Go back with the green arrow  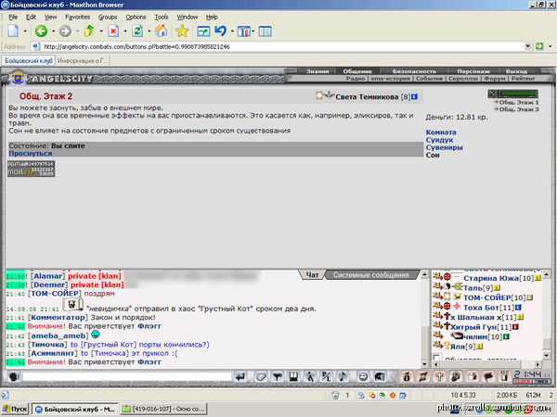pos(41,32)
